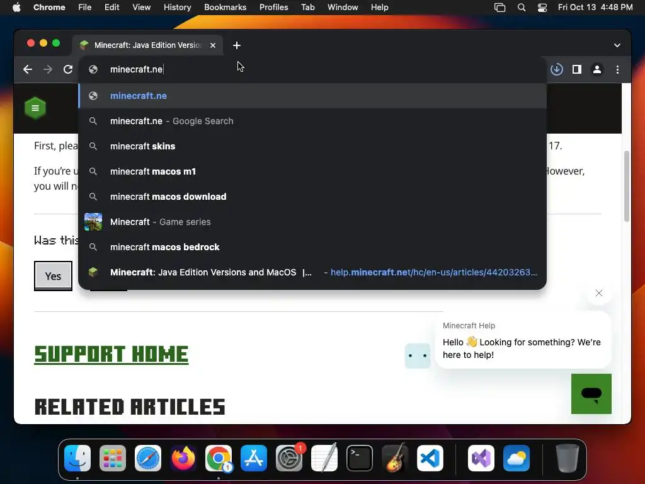Click the browser back arrow
Viewport: 645px width, 484px height.
coord(28,69)
